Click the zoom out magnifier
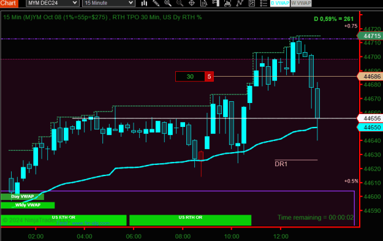This screenshot has width=383, height=241. [x=180, y=3]
